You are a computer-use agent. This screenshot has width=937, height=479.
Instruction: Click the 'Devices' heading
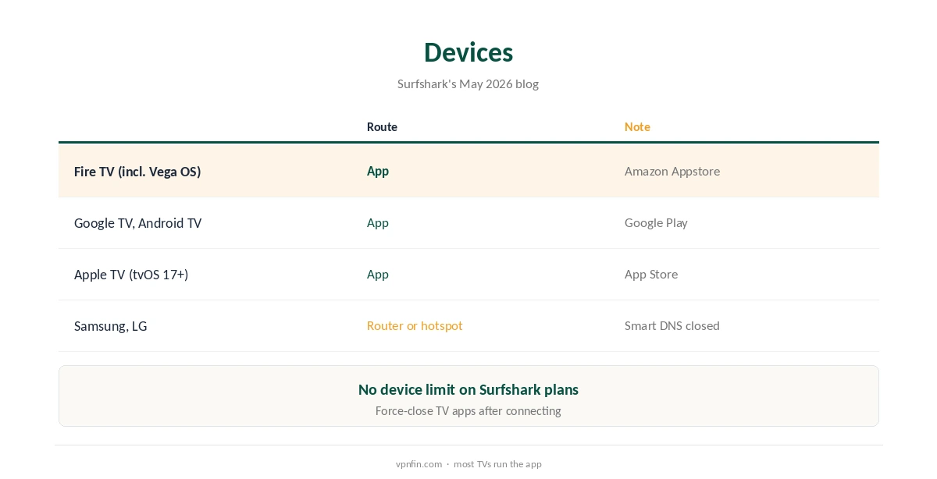pos(468,52)
